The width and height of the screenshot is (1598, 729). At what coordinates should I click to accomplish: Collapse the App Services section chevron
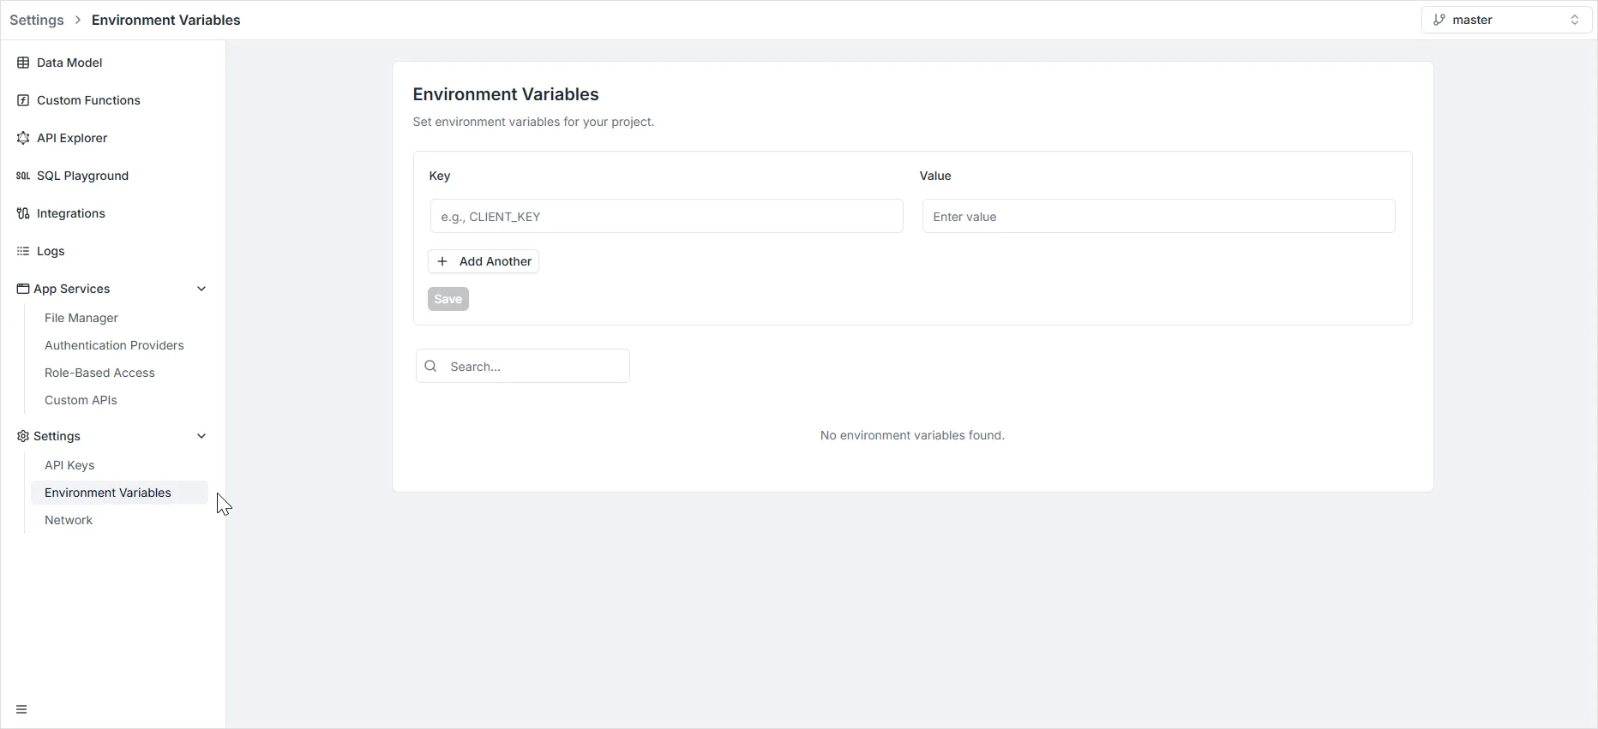pos(201,289)
